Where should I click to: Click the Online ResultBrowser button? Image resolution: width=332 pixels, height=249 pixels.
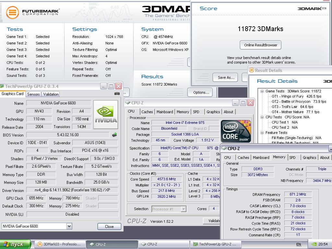point(261,45)
